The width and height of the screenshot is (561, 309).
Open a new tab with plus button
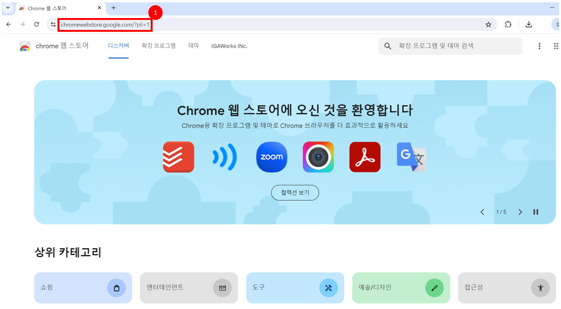pos(114,8)
